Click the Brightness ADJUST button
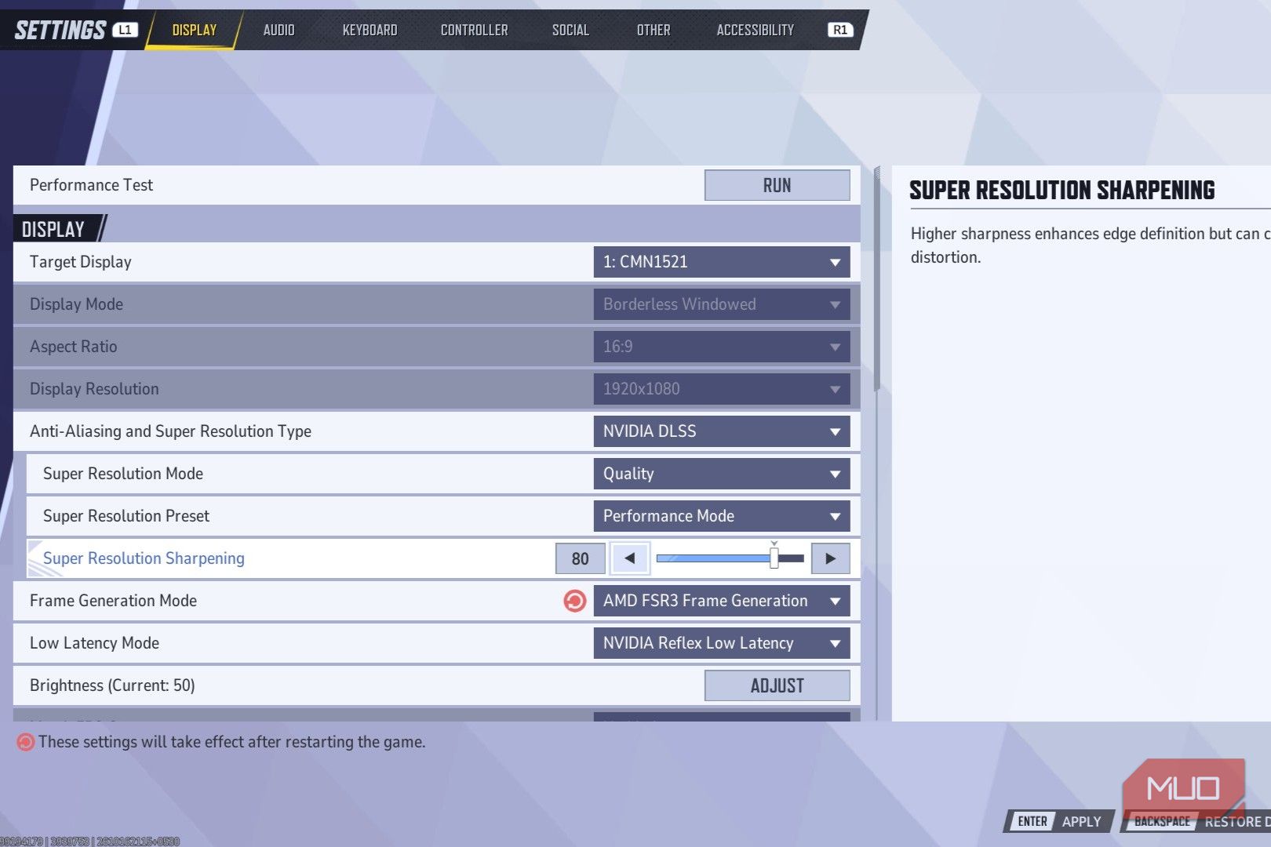This screenshot has width=1271, height=847. 777,685
